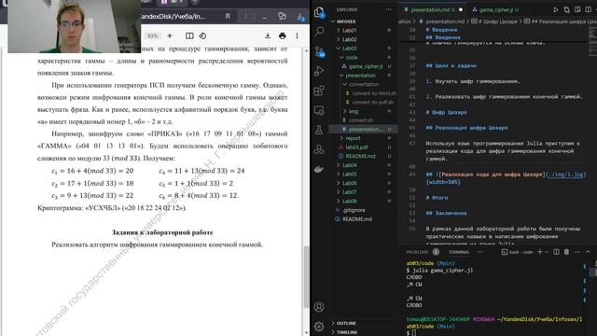Bookmark the page in browser address bar

(228, 16)
